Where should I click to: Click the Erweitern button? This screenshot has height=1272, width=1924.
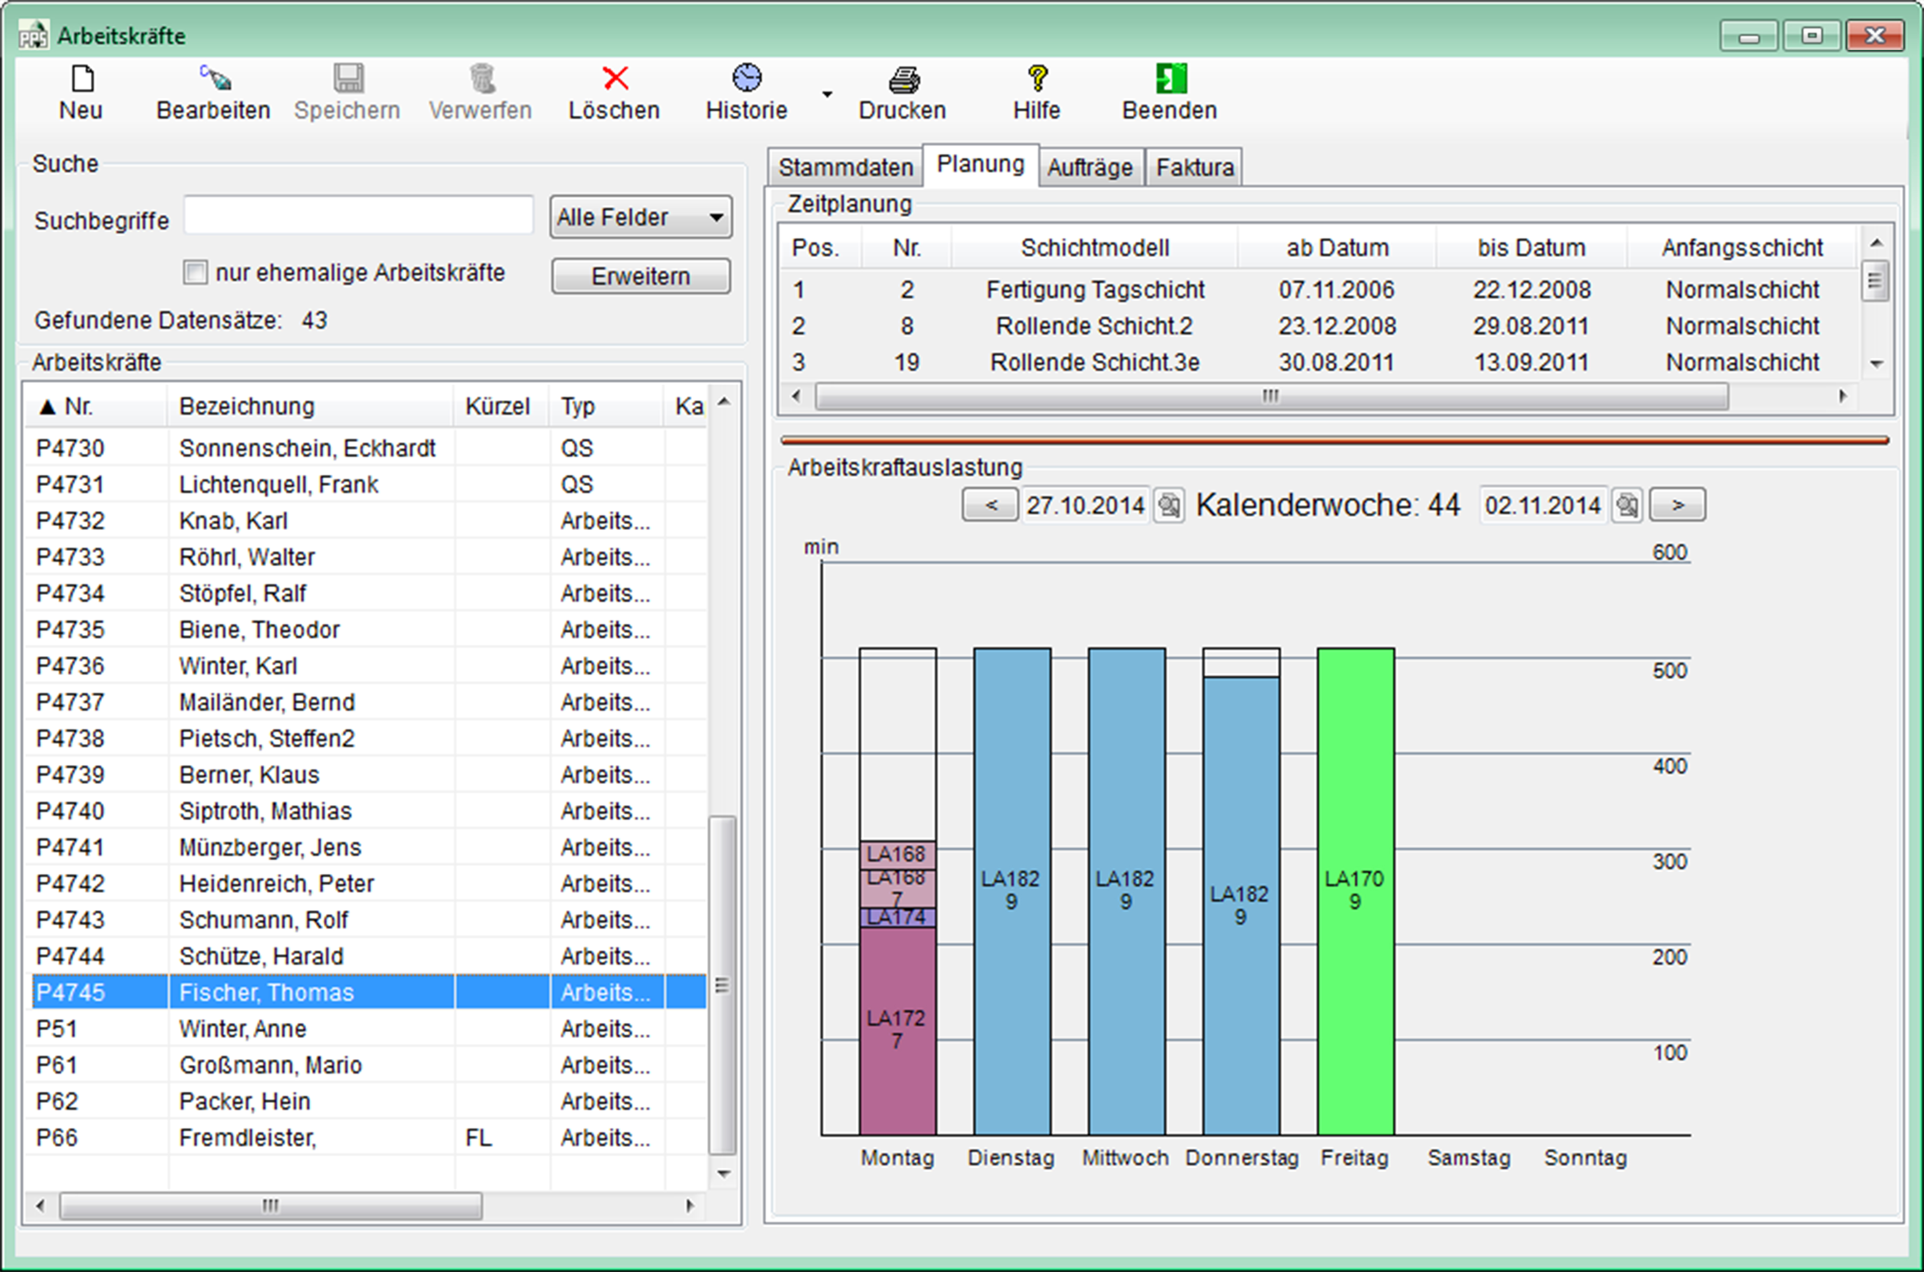click(640, 277)
